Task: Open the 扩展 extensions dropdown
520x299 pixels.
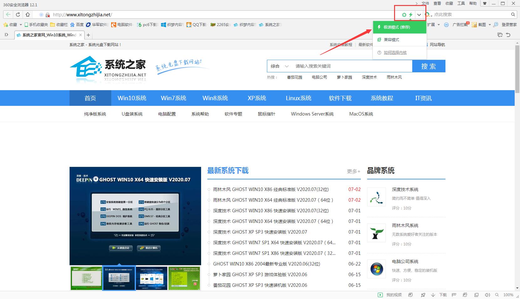Action: click(433, 25)
